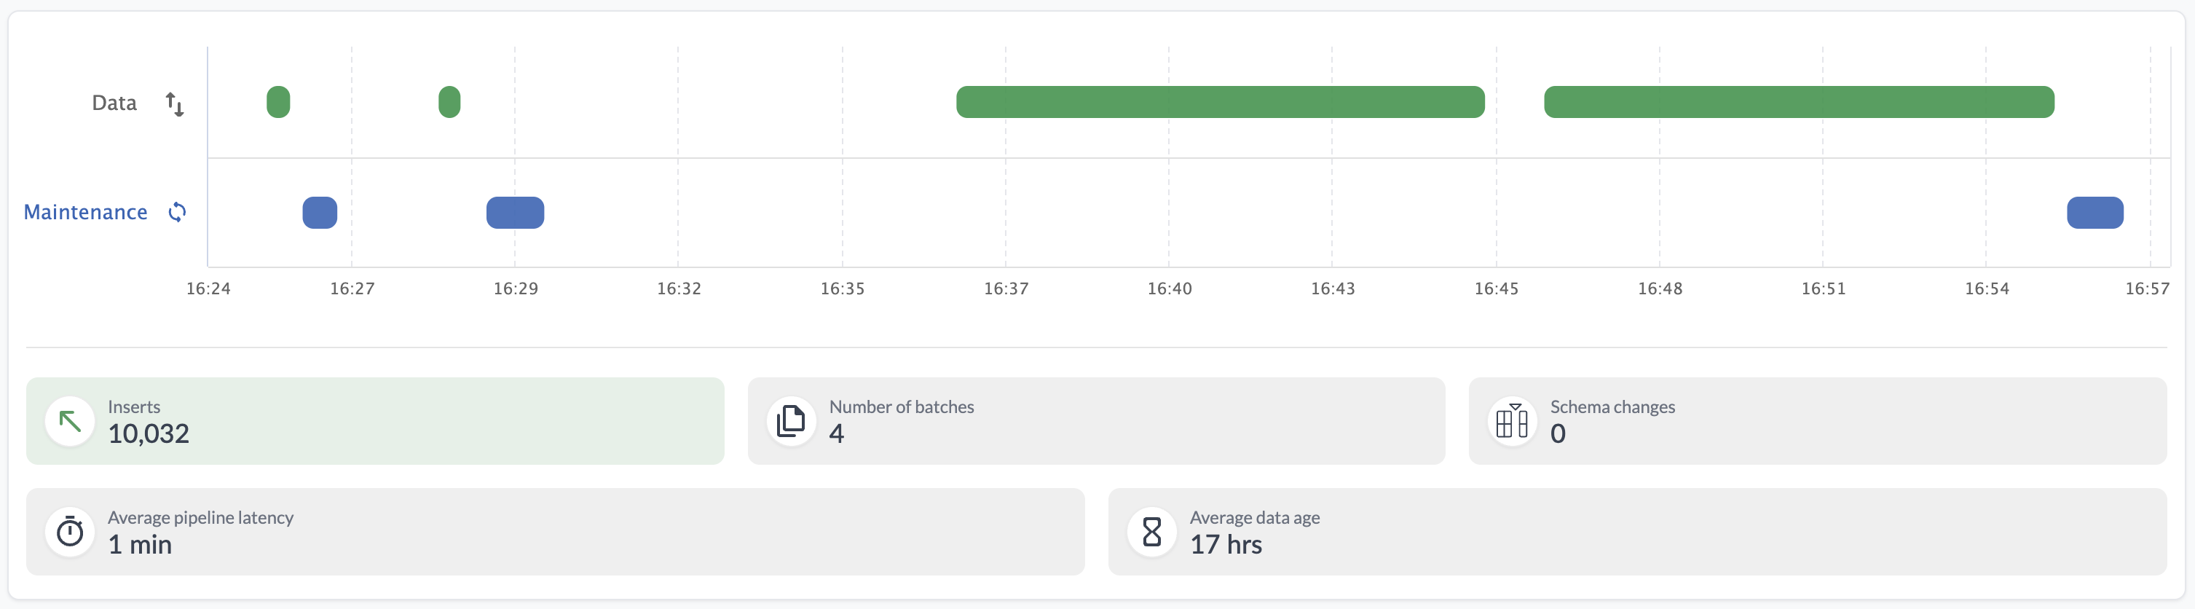
Task: Click the Average data age card
Action: pyautogui.click(x=1636, y=533)
